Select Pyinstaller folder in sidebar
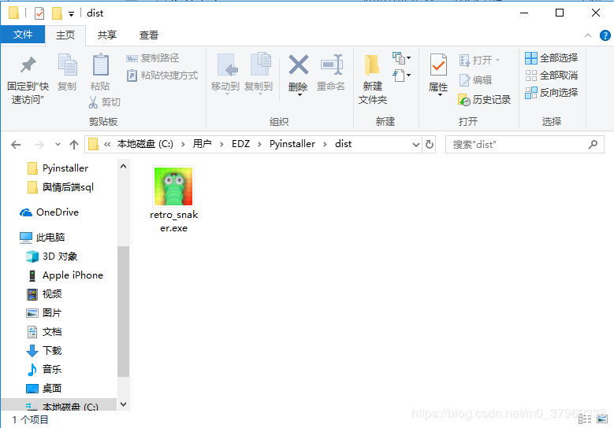 click(58, 168)
